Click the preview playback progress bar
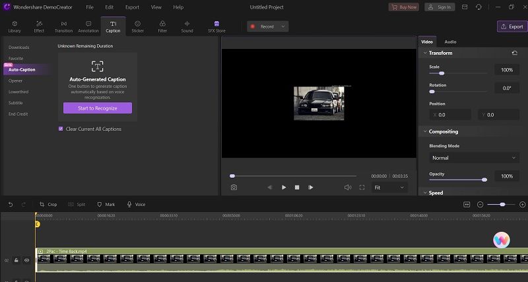The image size is (528, 282). pyautogui.click(x=293, y=176)
